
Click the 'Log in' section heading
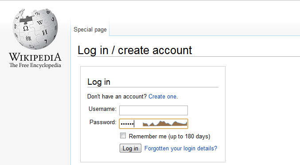[x=99, y=82]
